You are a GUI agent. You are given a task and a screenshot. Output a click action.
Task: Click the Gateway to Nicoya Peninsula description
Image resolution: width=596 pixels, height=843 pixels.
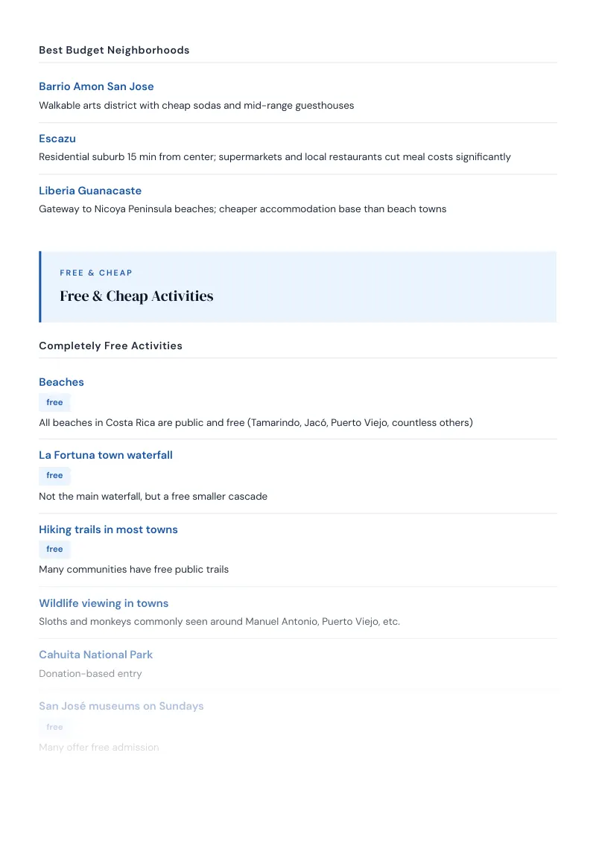pyautogui.click(x=243, y=209)
